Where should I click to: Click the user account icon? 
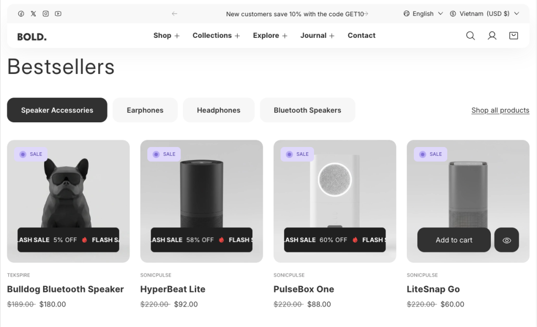click(x=492, y=36)
